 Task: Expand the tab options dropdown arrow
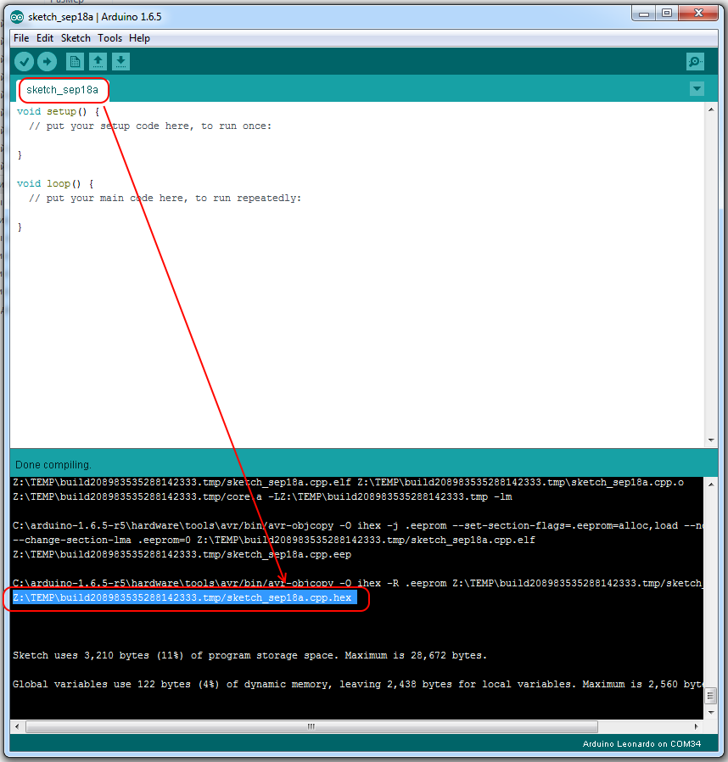click(x=697, y=89)
